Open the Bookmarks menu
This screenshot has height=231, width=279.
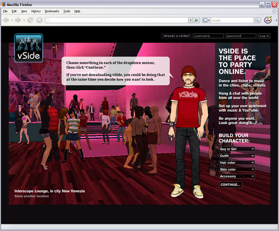pyautogui.click(x=52, y=11)
